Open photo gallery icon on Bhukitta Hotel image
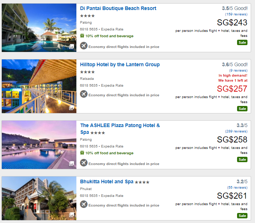 click(71, 215)
